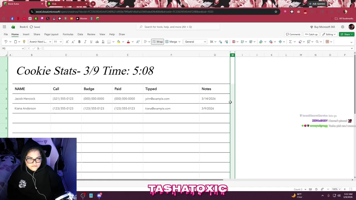
Task: Click the search for tools box
Action: click(178, 27)
